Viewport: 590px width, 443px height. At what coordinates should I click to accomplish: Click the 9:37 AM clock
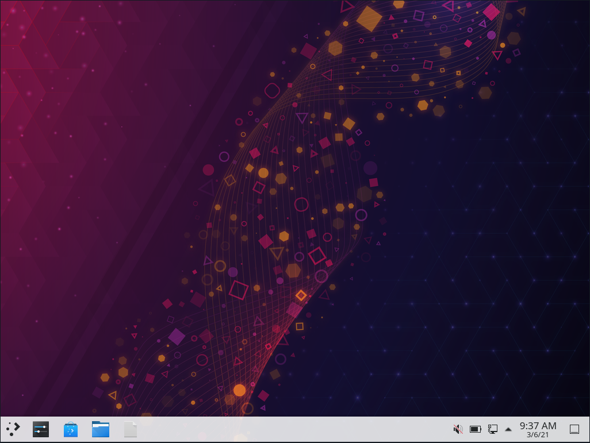[538, 426]
